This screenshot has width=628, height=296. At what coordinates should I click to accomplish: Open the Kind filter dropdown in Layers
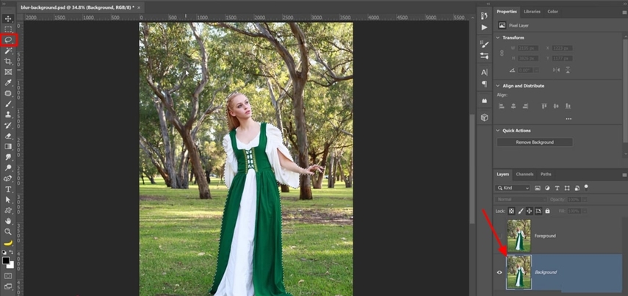tap(514, 188)
